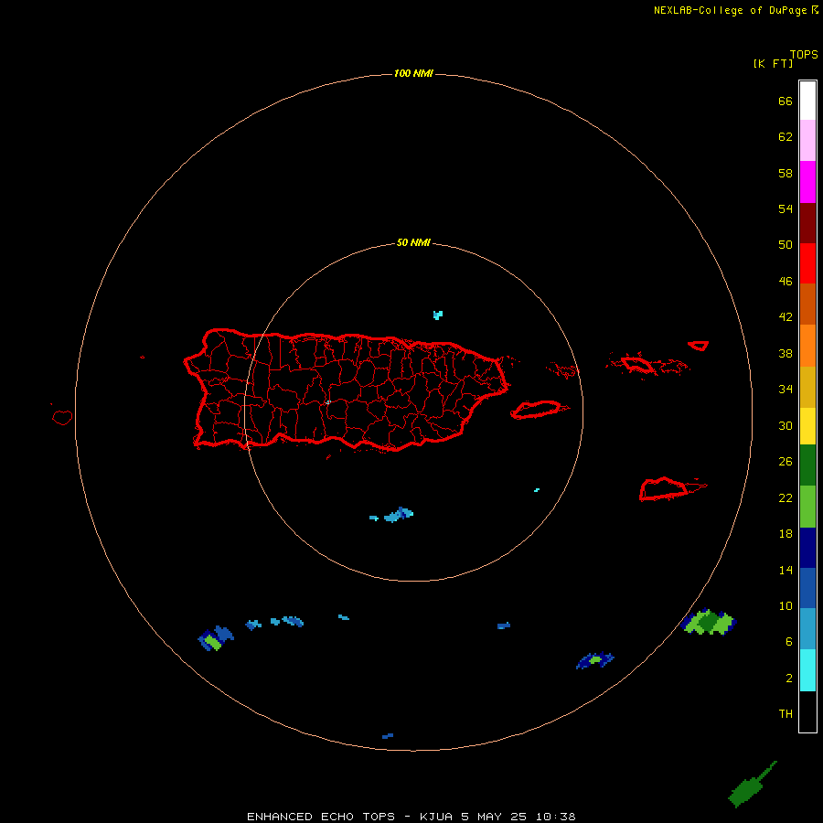Pick the dark orange legend swatch

(807, 305)
